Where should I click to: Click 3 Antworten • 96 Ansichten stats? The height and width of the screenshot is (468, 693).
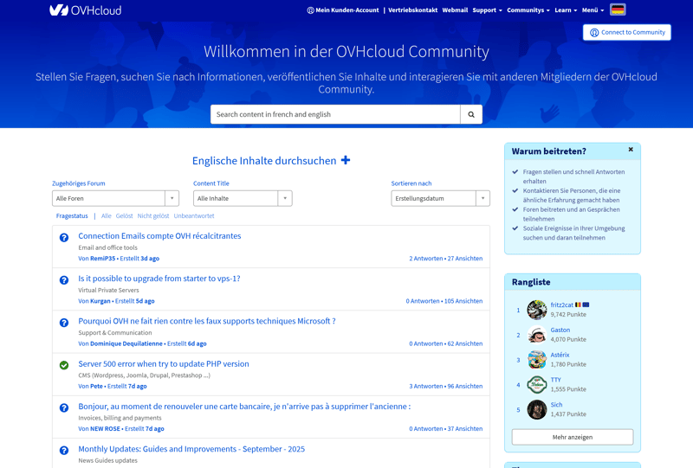445,387
